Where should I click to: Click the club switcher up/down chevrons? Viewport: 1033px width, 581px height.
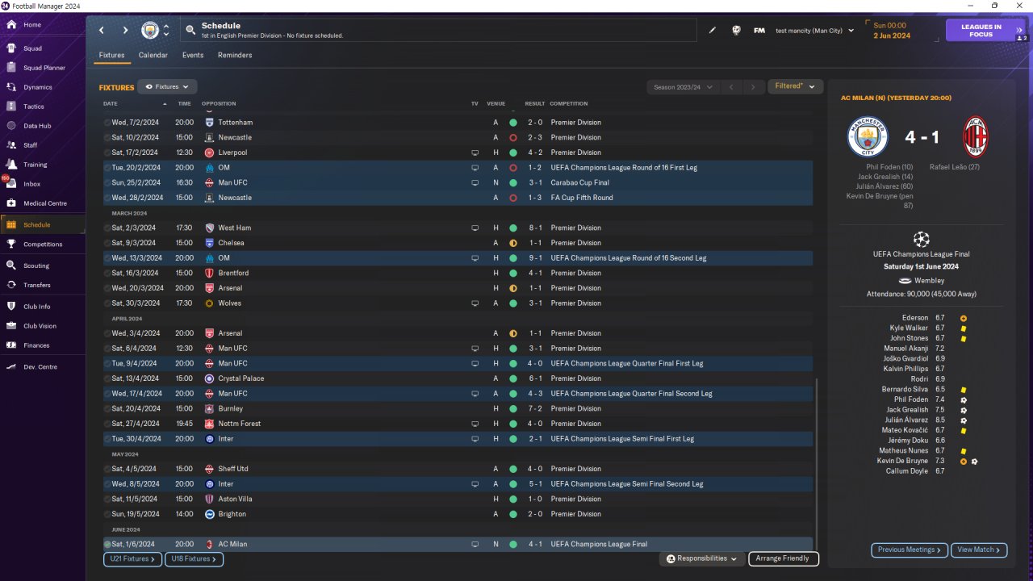point(166,31)
